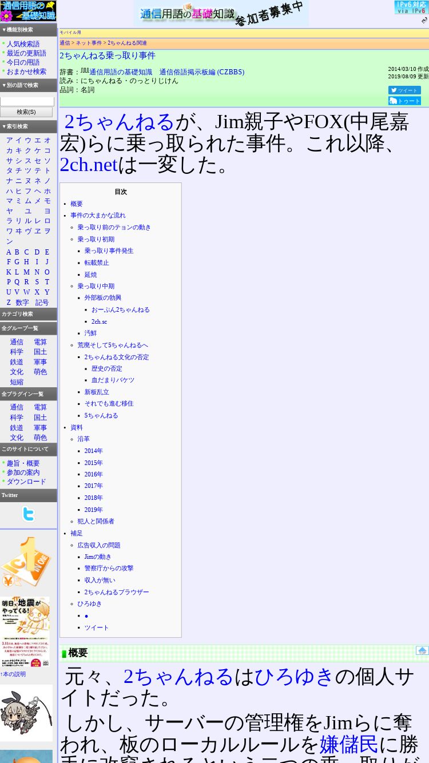Image resolution: width=429 pixels, height=763 pixels.
Task: Click 嫌儲民 link in 概要 paragraph
Action: (x=348, y=745)
